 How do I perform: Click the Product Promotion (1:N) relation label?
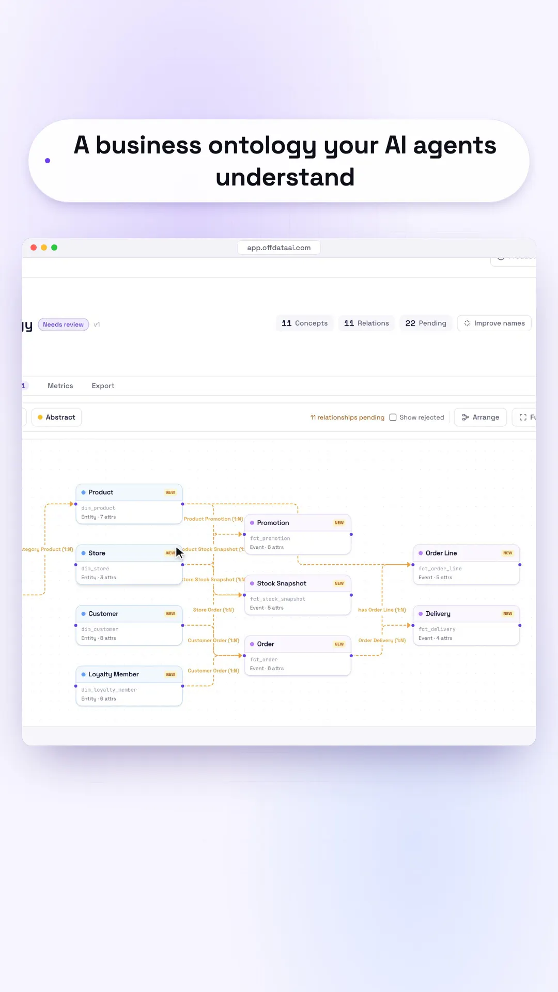213,519
